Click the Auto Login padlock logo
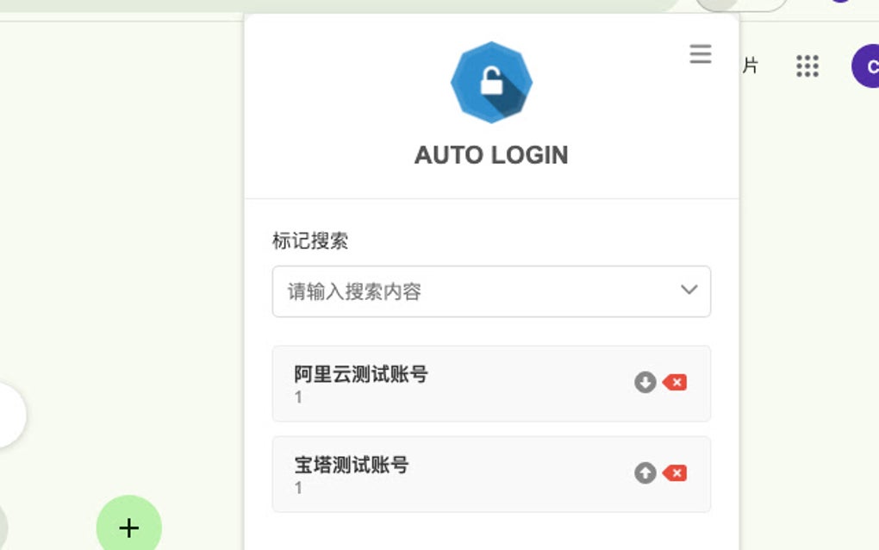879x550 pixels. [491, 82]
